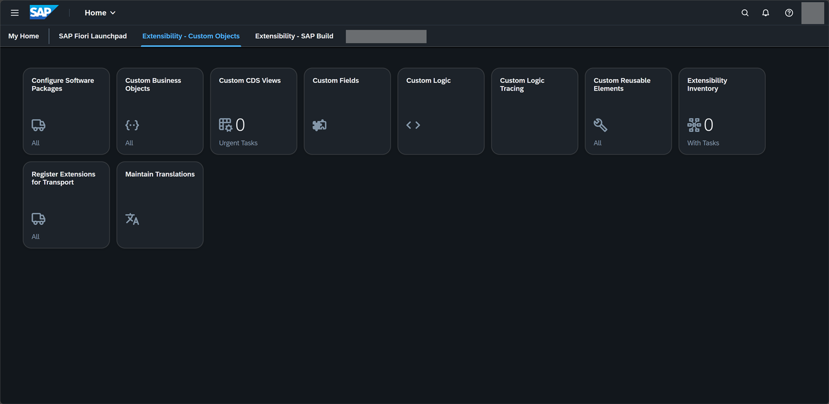
Task: Click truck icon on Configure Software Packages
Action: tap(38, 125)
